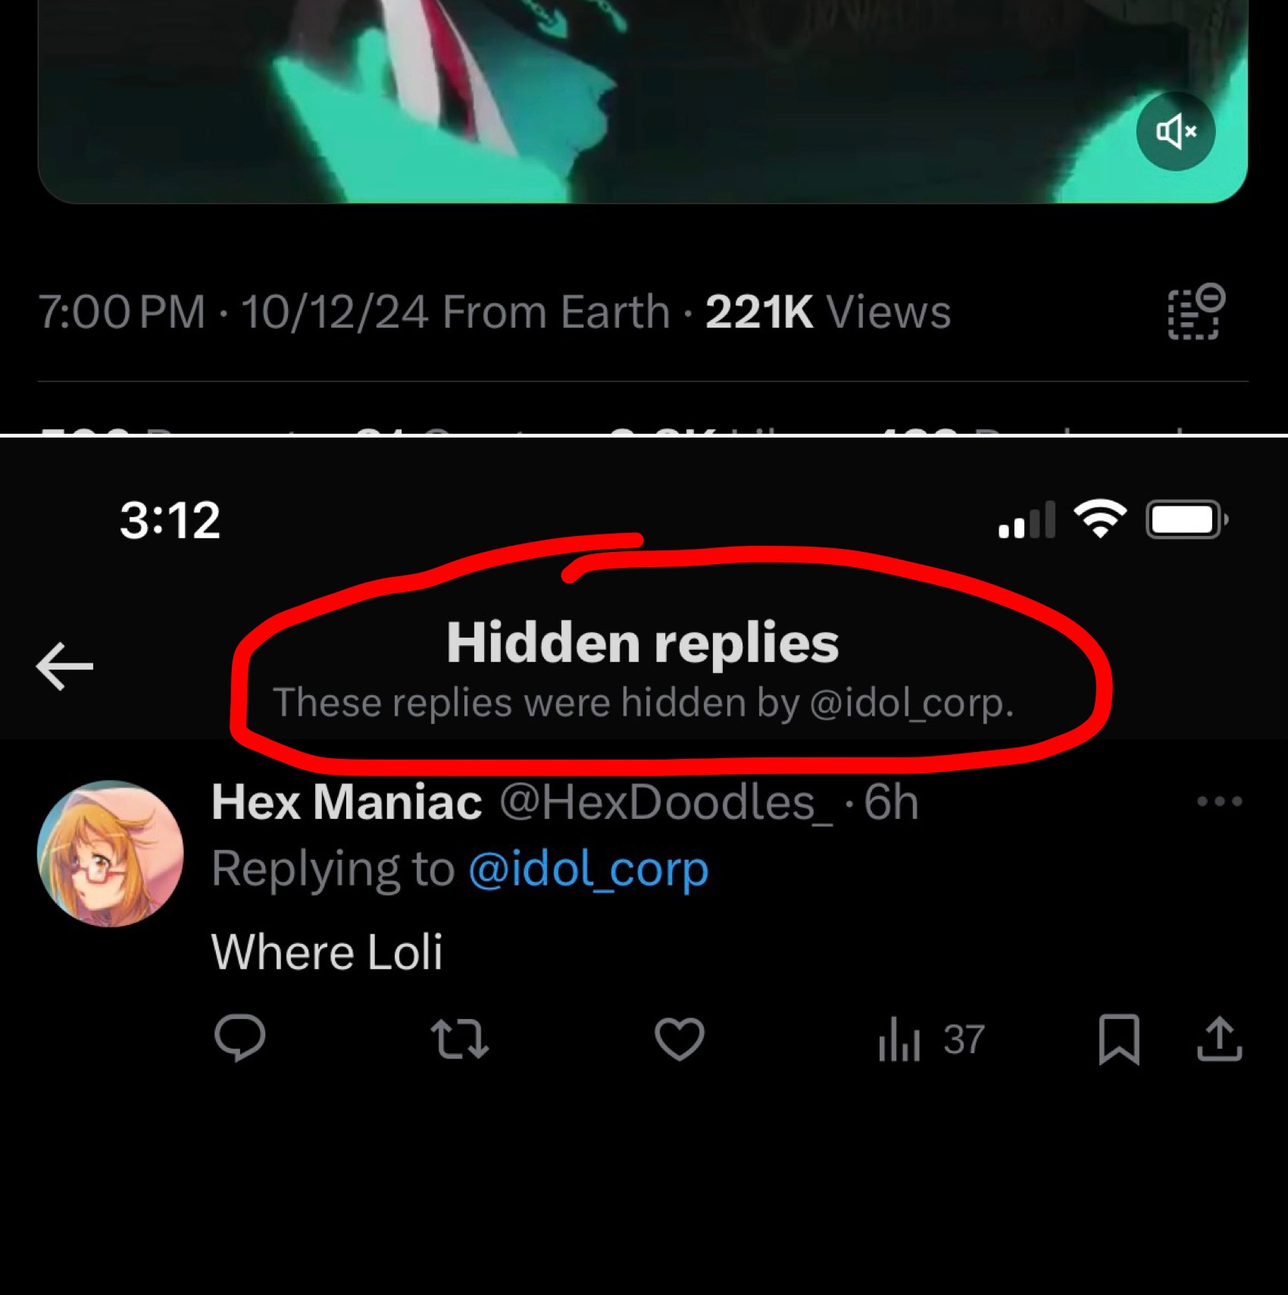
Task: Repost Hex Maniac's reply
Action: 459,1039
